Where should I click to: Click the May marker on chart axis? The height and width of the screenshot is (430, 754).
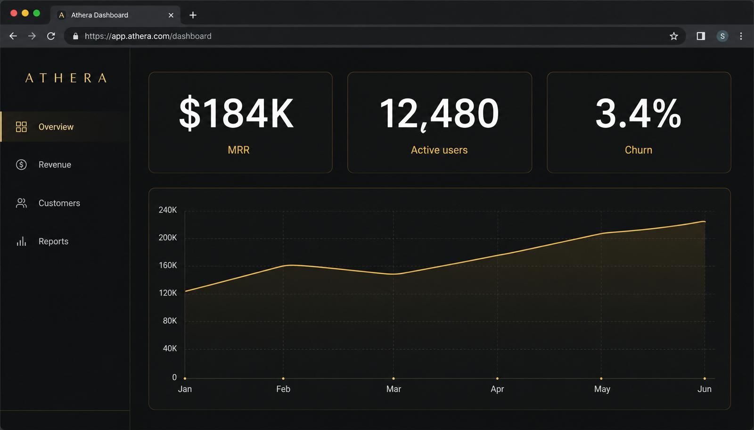click(601, 378)
